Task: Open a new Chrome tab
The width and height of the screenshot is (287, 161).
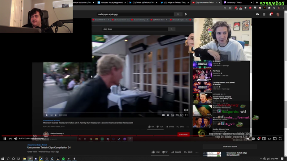Action: coord(257,3)
